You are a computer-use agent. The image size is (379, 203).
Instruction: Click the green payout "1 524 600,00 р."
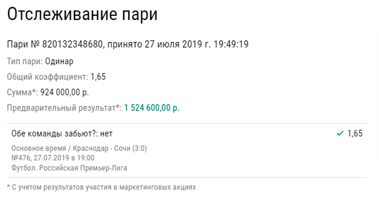(x=152, y=108)
